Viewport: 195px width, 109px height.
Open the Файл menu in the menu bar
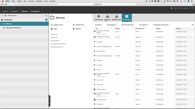(13, 1)
